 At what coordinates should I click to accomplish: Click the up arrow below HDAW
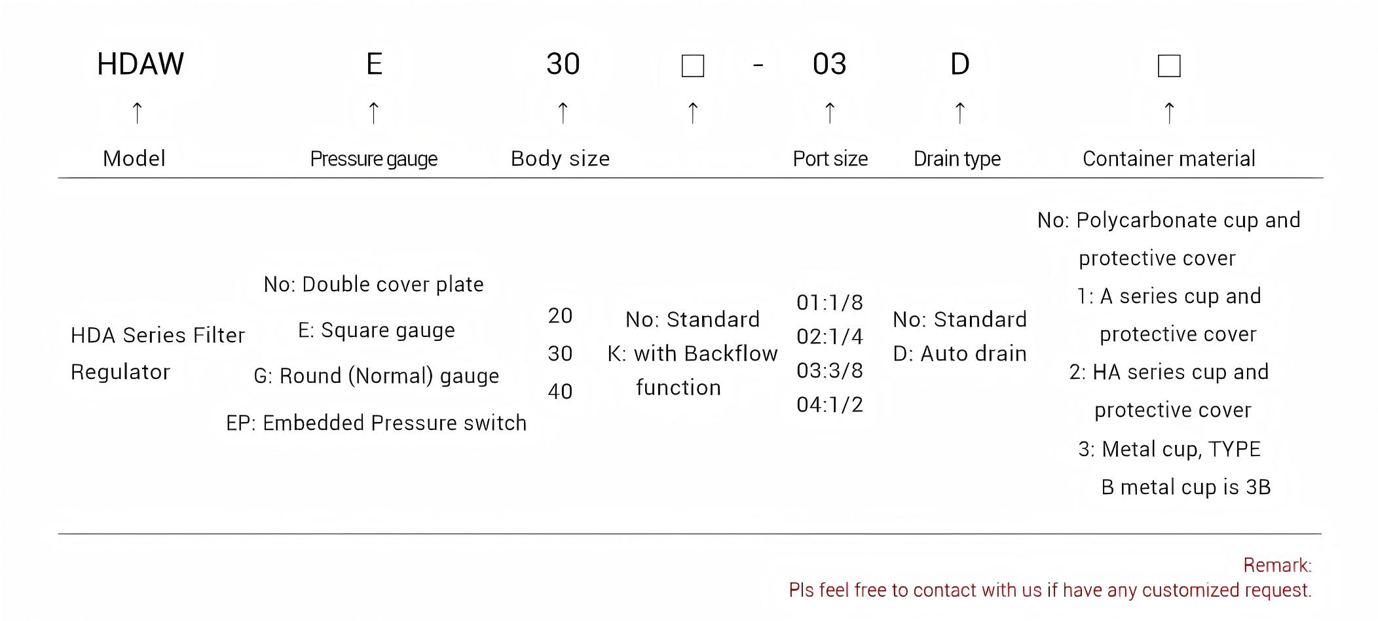[x=137, y=113]
